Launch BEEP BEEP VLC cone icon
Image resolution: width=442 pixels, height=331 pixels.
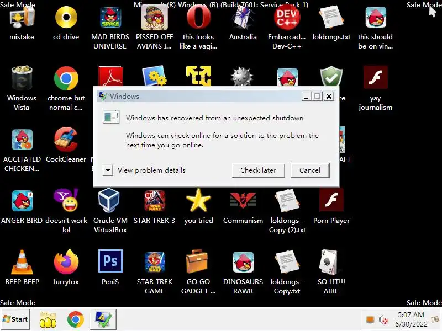[x=22, y=261]
